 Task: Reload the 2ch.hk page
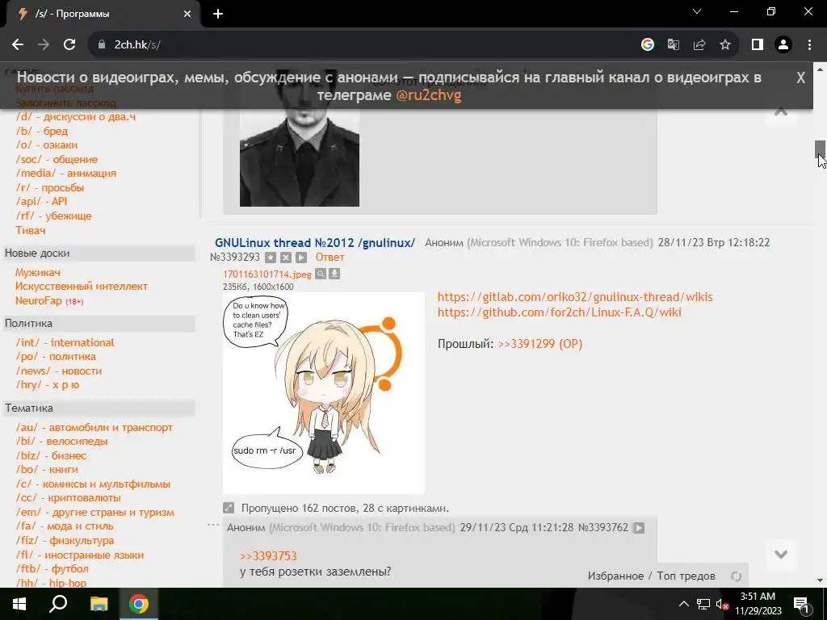69,45
